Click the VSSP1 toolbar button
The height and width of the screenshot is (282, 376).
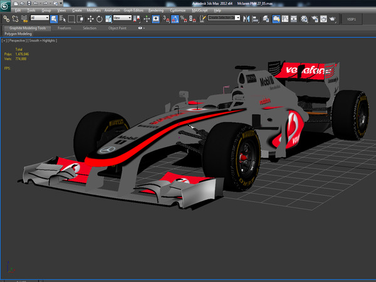(x=352, y=19)
